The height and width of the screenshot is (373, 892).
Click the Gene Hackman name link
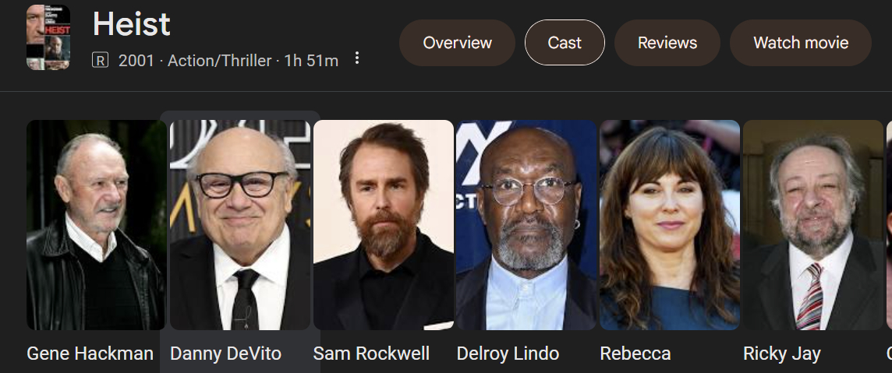pyautogui.click(x=90, y=354)
